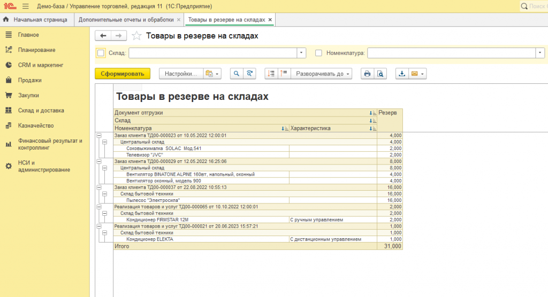Click into the Склад input field
The image size is (548, 297).
click(213, 53)
